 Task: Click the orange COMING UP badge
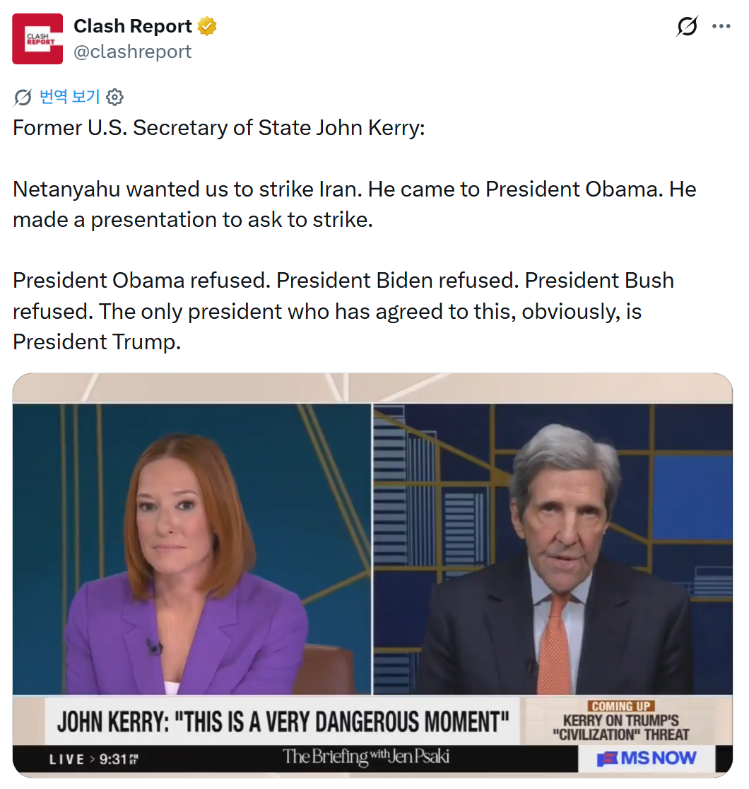coord(620,706)
